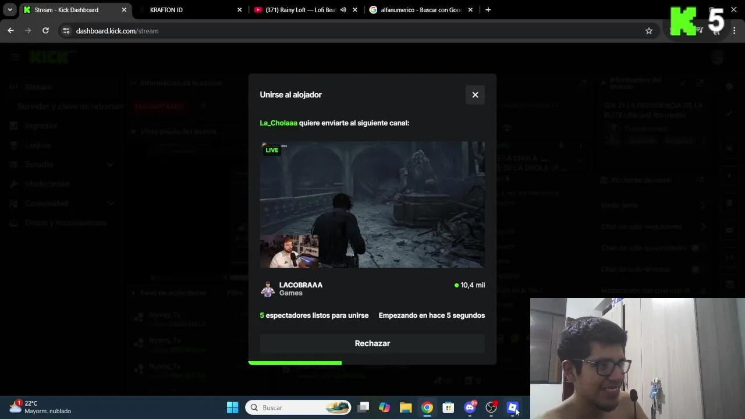Open Roblox from the taskbar

pos(512,407)
